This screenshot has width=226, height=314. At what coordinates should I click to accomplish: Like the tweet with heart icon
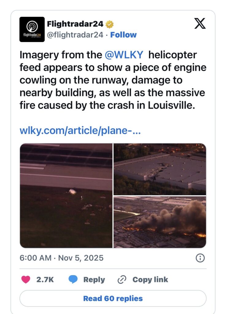26,279
